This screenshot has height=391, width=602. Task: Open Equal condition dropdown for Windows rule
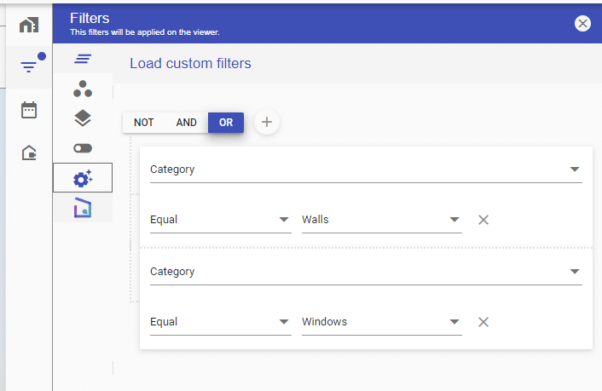[220, 321]
